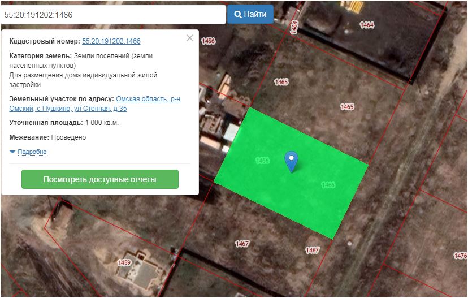Open cadastral number link 55:20:191202:1466
Viewport: 468px width, 298px height.
[111, 41]
